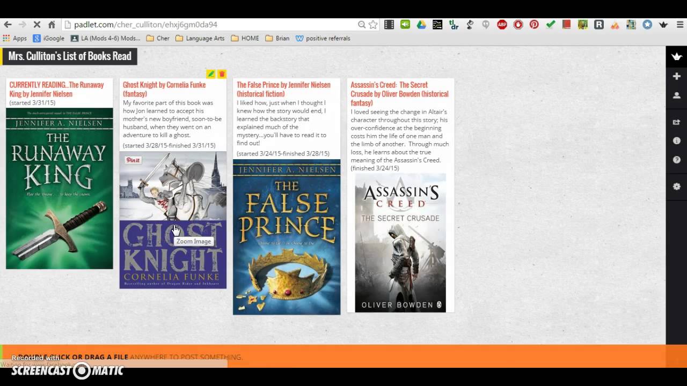Open the info sidebar icon
Viewport: 687px width, 386px height.
pos(677,141)
